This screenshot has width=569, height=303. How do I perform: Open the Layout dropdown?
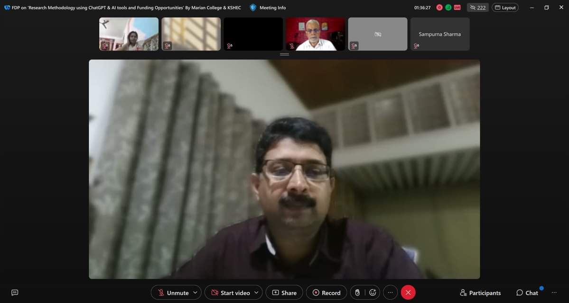505,8
